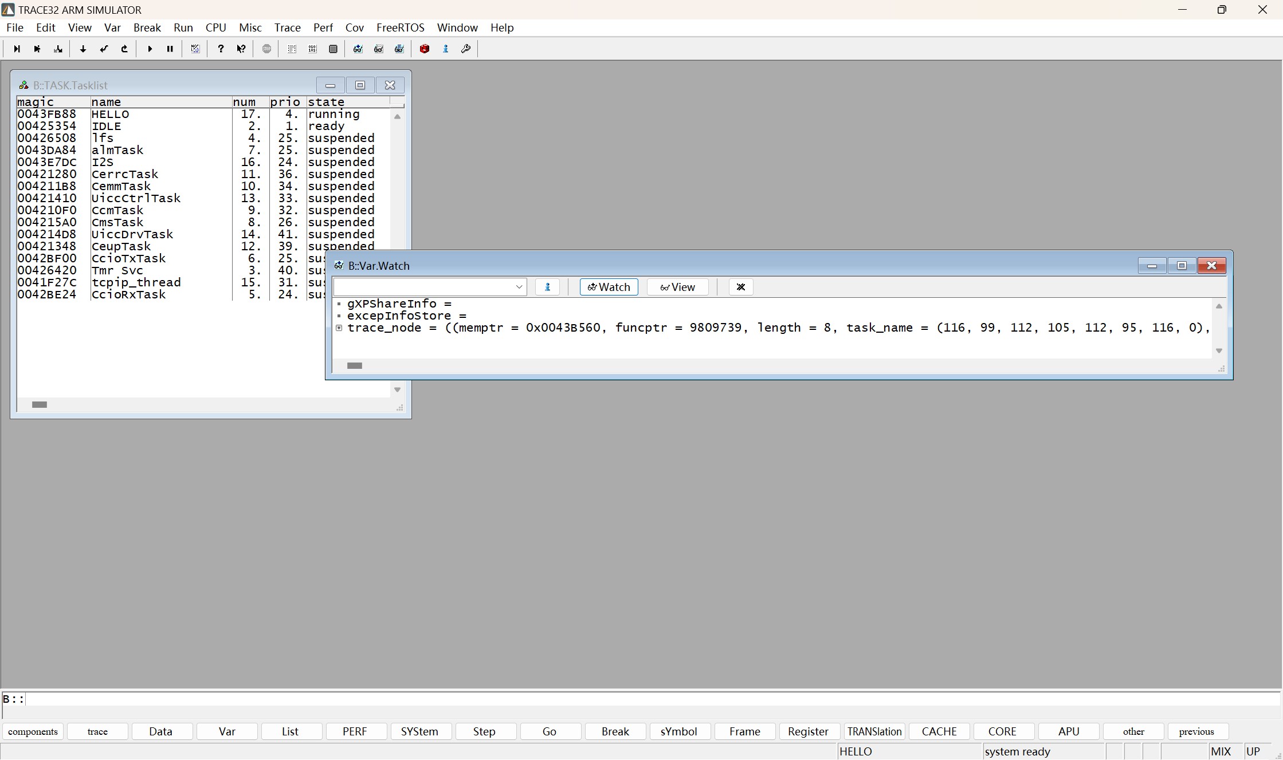The width and height of the screenshot is (1283, 760).
Task: Click the Step Over toolbar icon
Action: tap(37, 49)
